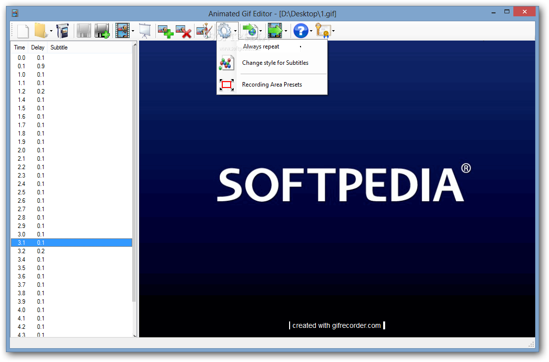Click the projector screen preview icon
The height and width of the screenshot is (362, 549).
point(145,31)
